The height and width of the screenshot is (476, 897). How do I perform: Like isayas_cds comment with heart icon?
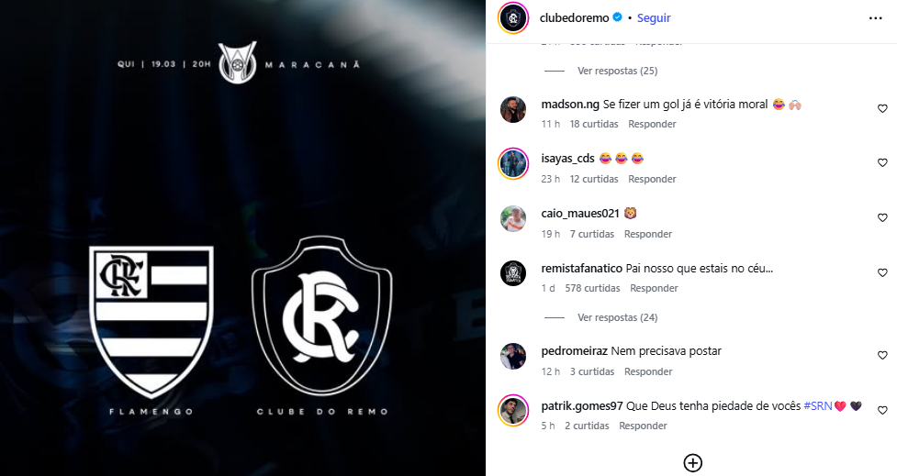(882, 163)
